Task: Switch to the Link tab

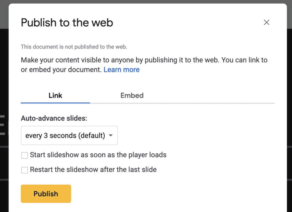Action: pyautogui.click(x=55, y=95)
